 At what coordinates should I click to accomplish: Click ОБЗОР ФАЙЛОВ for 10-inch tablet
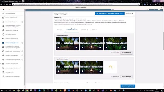[126, 76]
